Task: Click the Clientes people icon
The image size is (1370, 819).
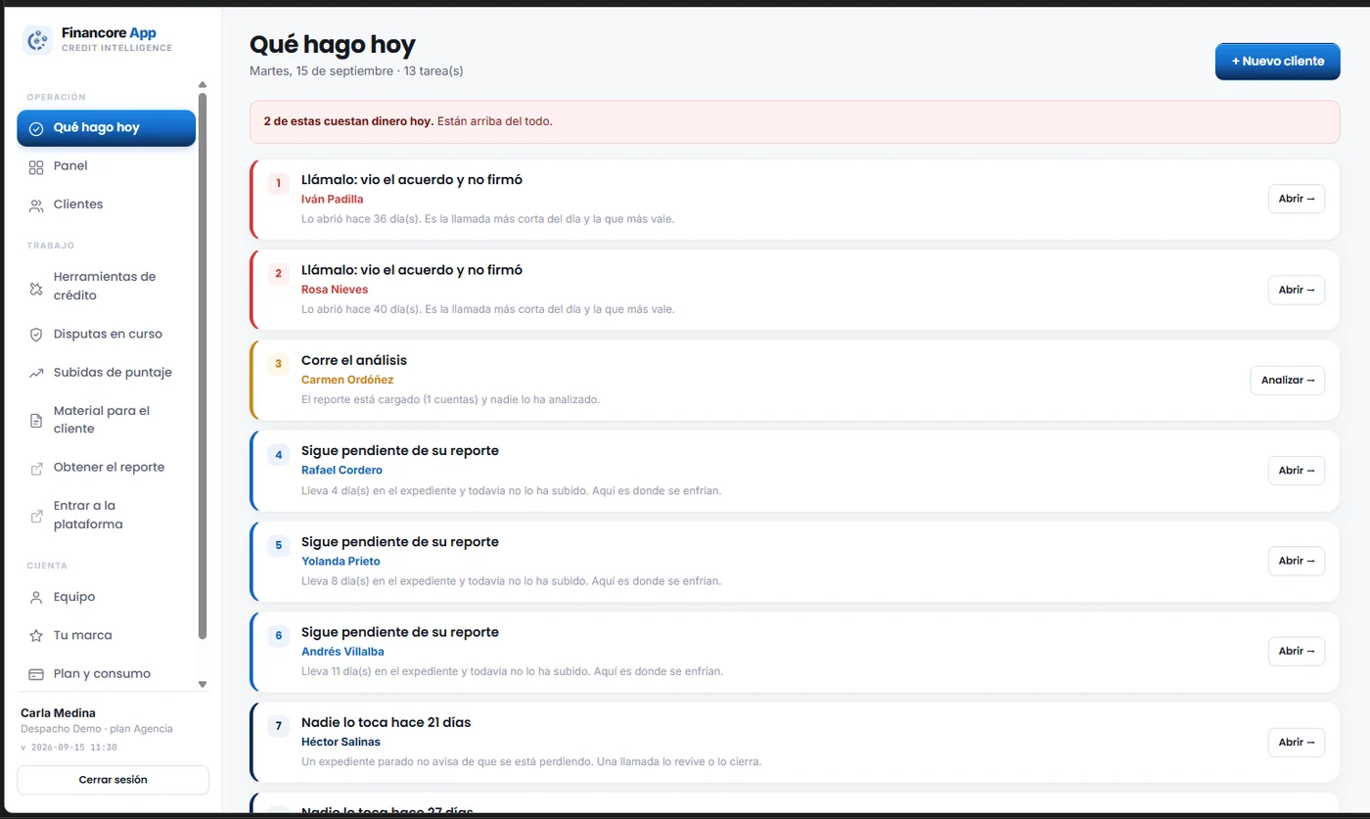Action: tap(36, 205)
